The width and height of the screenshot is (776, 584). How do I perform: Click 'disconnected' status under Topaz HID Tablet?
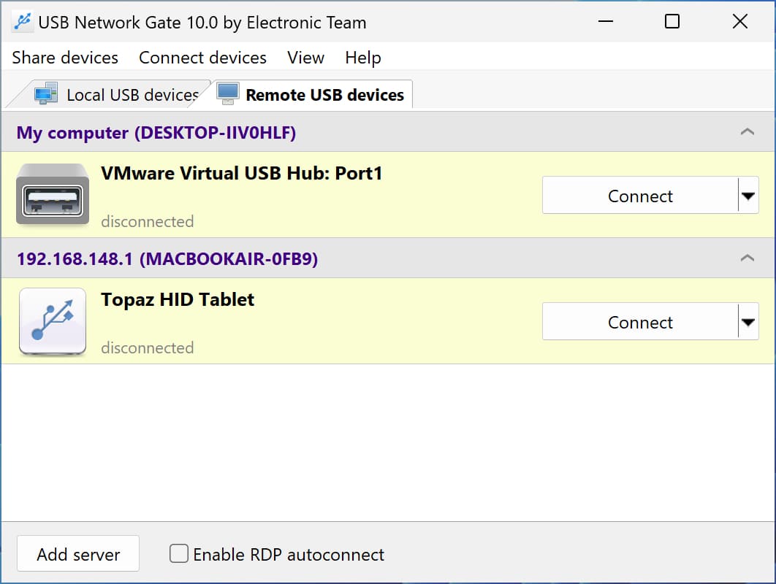click(147, 347)
